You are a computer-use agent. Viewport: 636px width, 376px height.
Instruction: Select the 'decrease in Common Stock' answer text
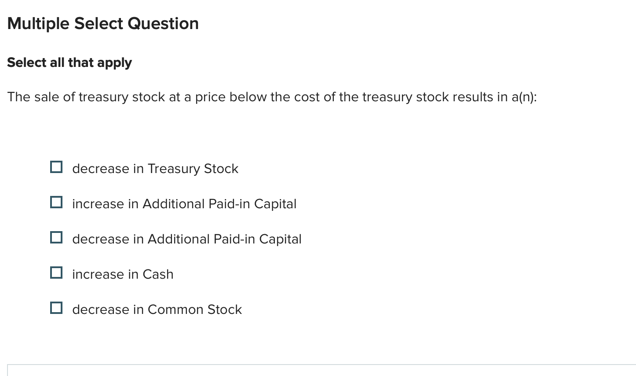point(157,310)
